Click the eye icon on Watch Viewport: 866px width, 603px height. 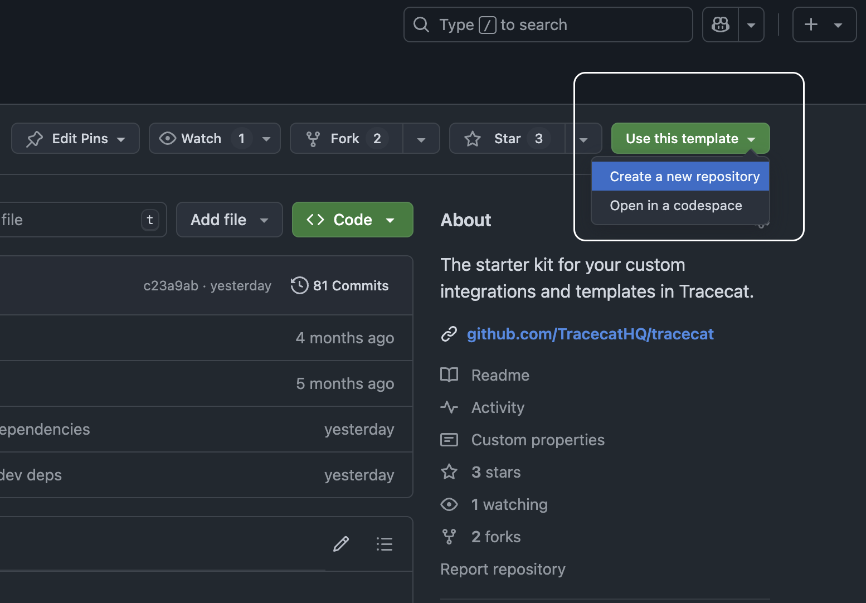167,138
